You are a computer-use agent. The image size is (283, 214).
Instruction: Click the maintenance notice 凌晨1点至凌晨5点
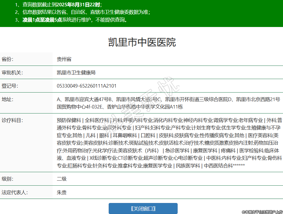pos(42,20)
